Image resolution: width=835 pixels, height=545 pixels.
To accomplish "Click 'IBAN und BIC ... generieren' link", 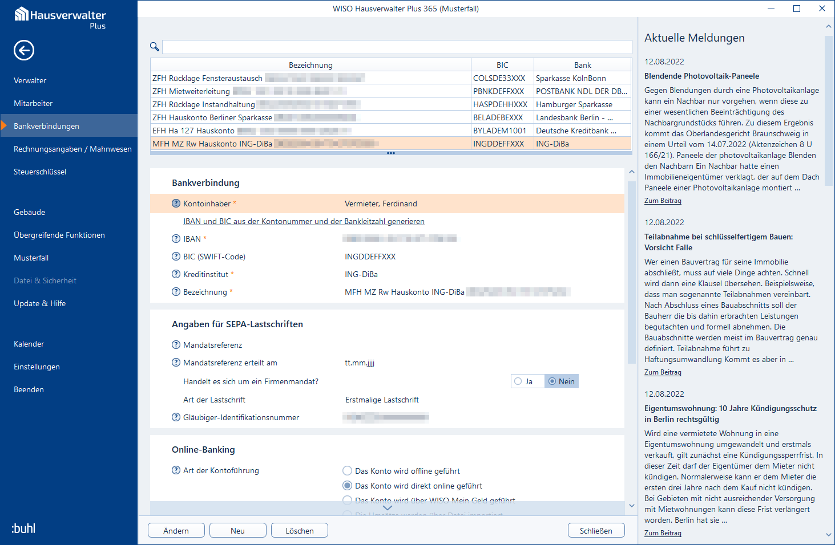I will pyautogui.click(x=304, y=221).
